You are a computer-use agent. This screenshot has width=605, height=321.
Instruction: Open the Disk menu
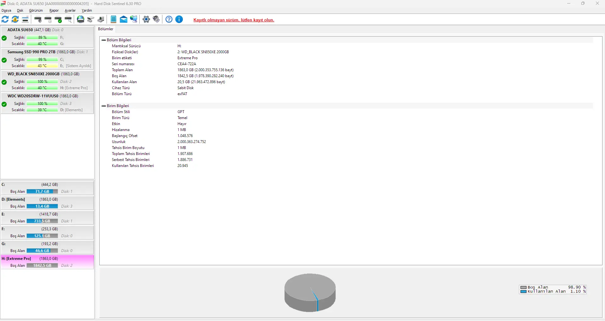[x=20, y=10]
